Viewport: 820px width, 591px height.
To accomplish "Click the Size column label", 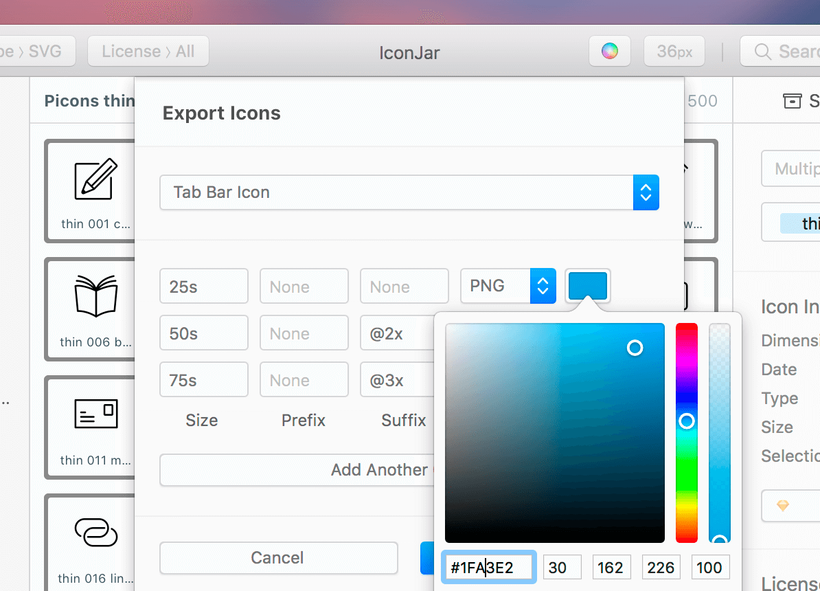I will click(202, 420).
